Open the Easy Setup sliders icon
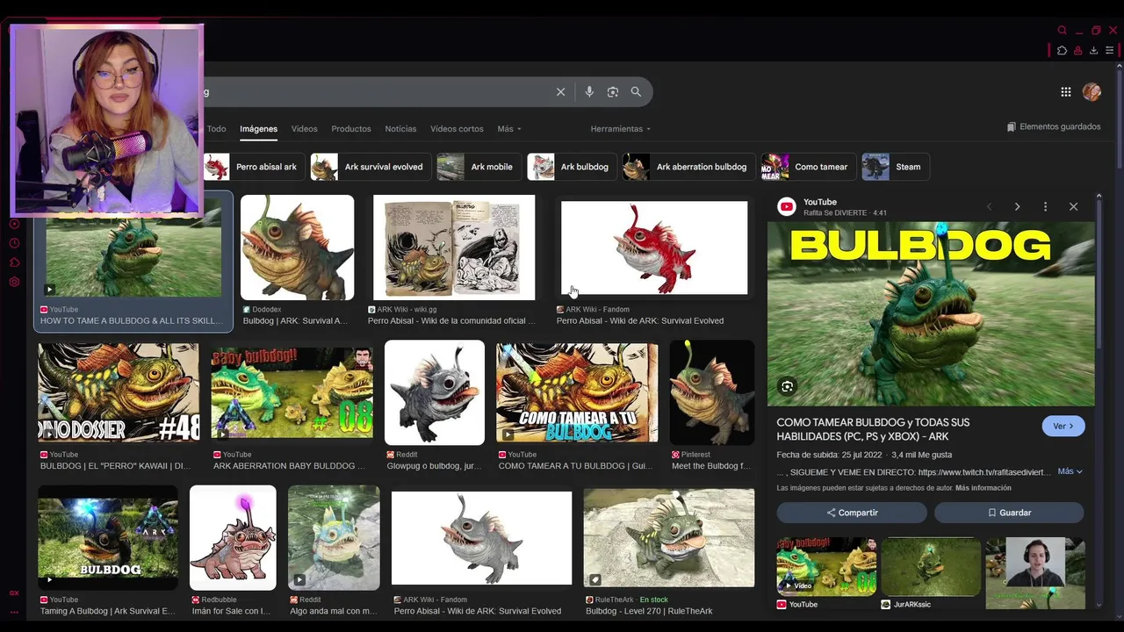1124x632 pixels. 1109,51
